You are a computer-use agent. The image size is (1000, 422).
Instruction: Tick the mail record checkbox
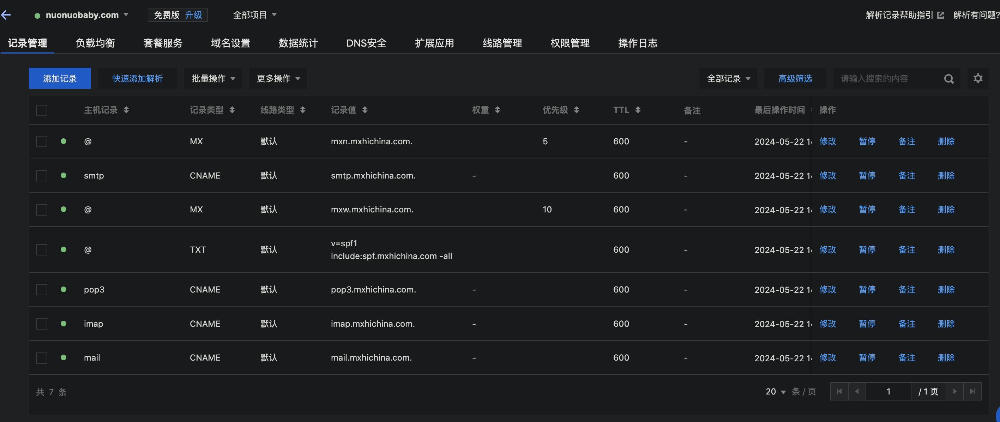[42, 357]
